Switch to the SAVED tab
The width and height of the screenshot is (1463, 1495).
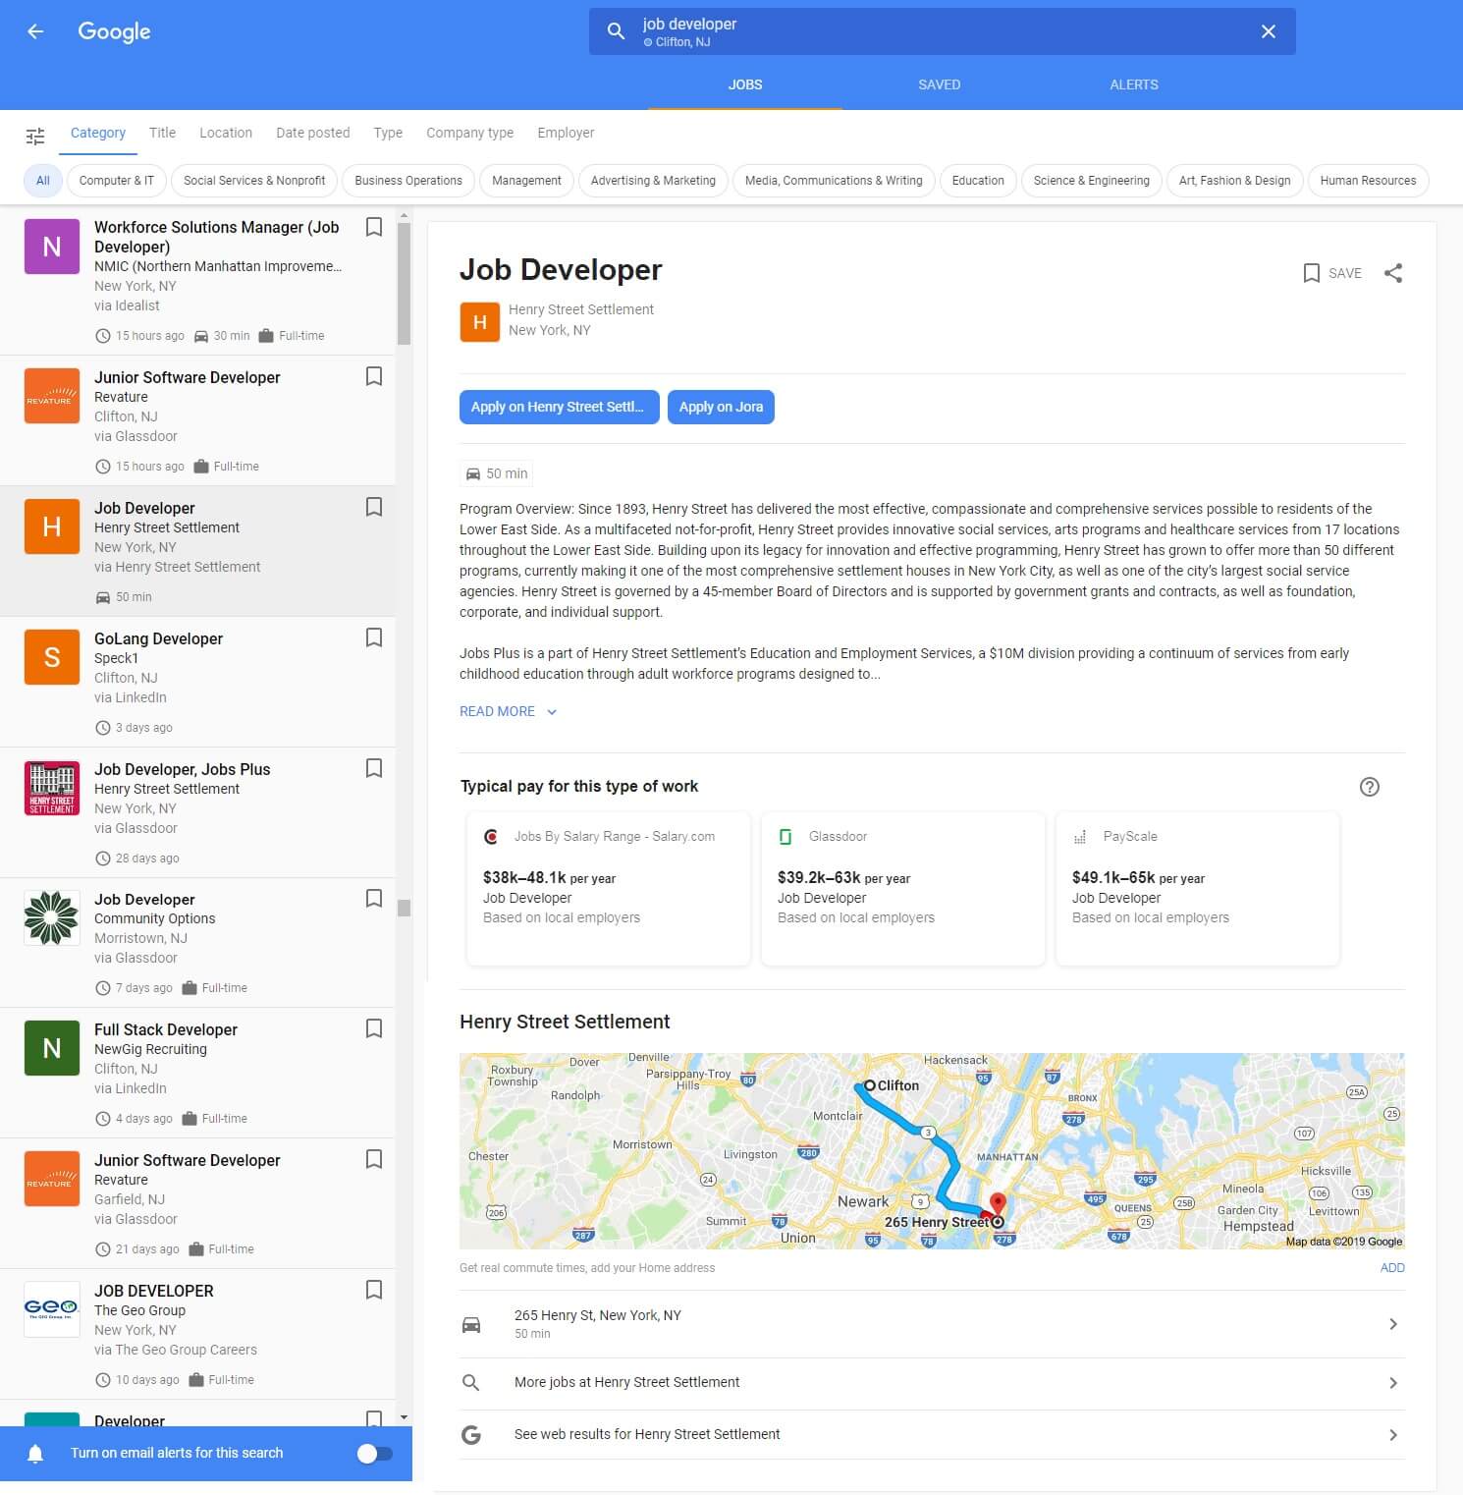click(x=939, y=84)
